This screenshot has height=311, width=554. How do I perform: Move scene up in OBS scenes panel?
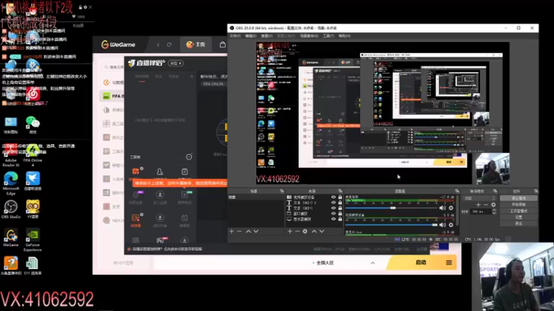pos(249,232)
